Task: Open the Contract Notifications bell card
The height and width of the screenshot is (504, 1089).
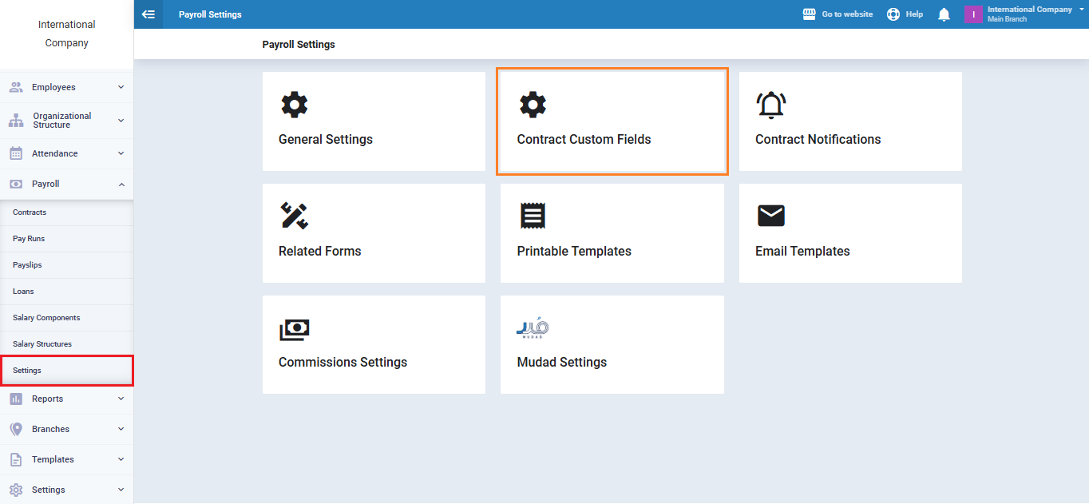Action: 849,121
